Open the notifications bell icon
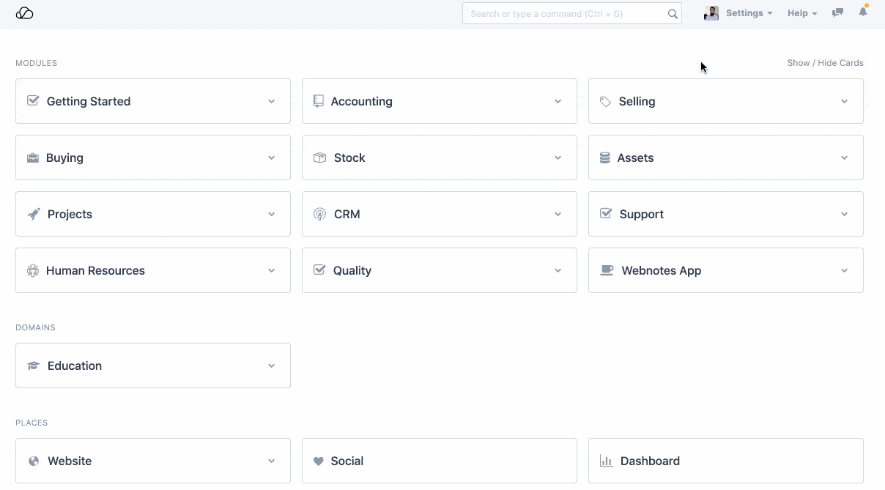Screen dimensions: 885x490 (863, 12)
